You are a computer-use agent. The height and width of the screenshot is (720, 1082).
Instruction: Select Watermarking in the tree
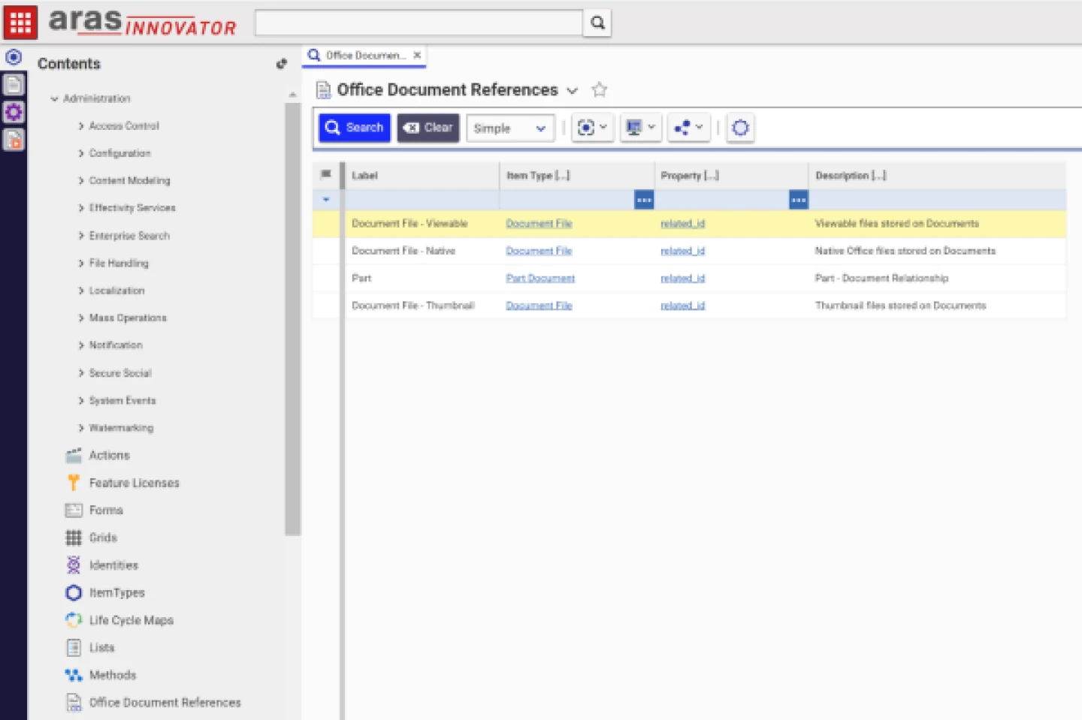(121, 428)
